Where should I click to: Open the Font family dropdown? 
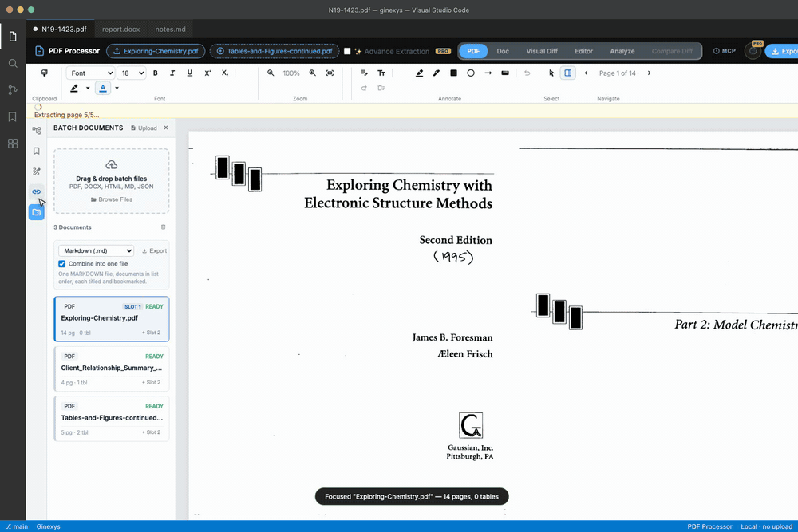click(90, 73)
